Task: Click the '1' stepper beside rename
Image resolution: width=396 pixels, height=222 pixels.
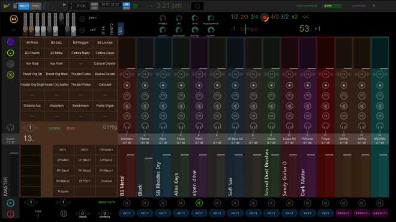Action: point(30,128)
